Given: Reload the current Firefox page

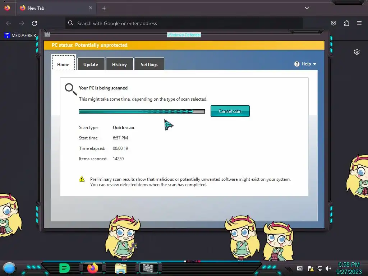Looking at the screenshot, I should click(34, 23).
